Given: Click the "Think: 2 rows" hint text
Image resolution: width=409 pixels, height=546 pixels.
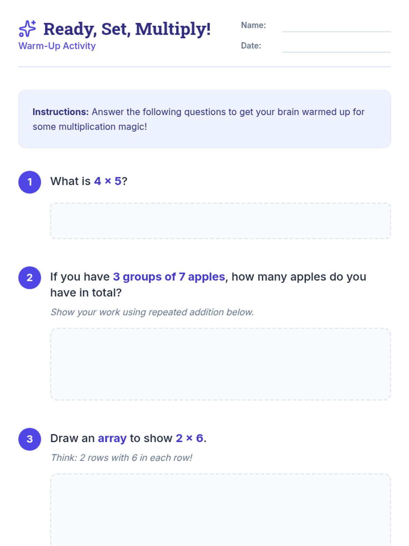Looking at the screenshot, I should coord(121,458).
